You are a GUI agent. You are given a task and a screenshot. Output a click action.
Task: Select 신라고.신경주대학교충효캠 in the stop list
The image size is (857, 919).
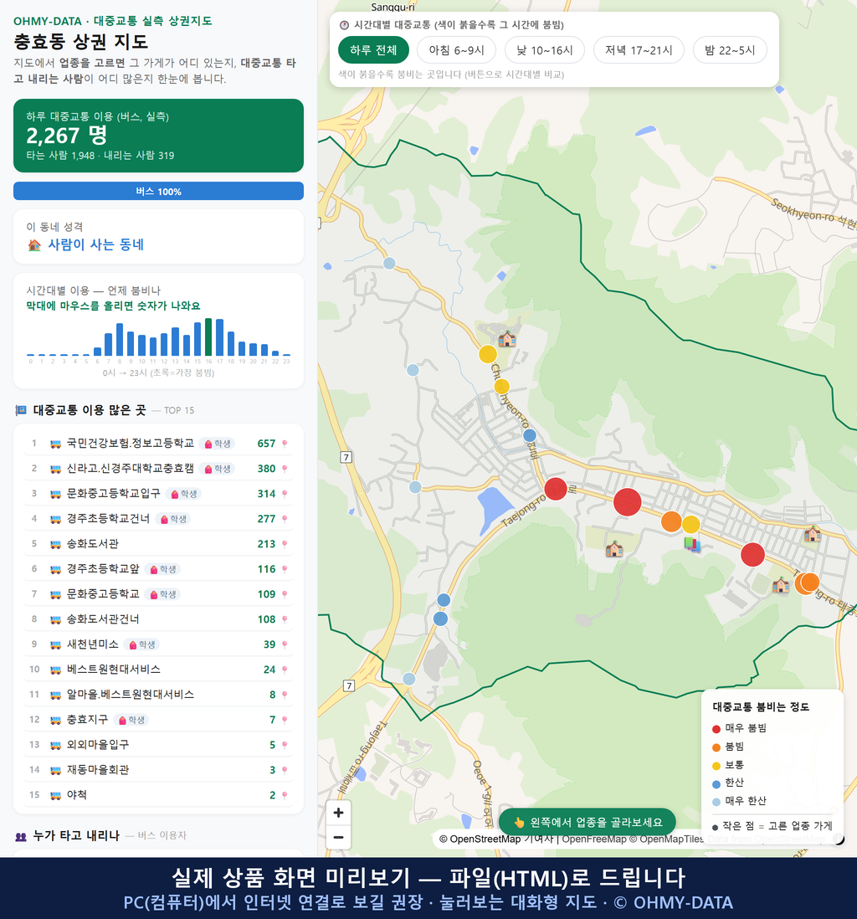tap(158, 469)
